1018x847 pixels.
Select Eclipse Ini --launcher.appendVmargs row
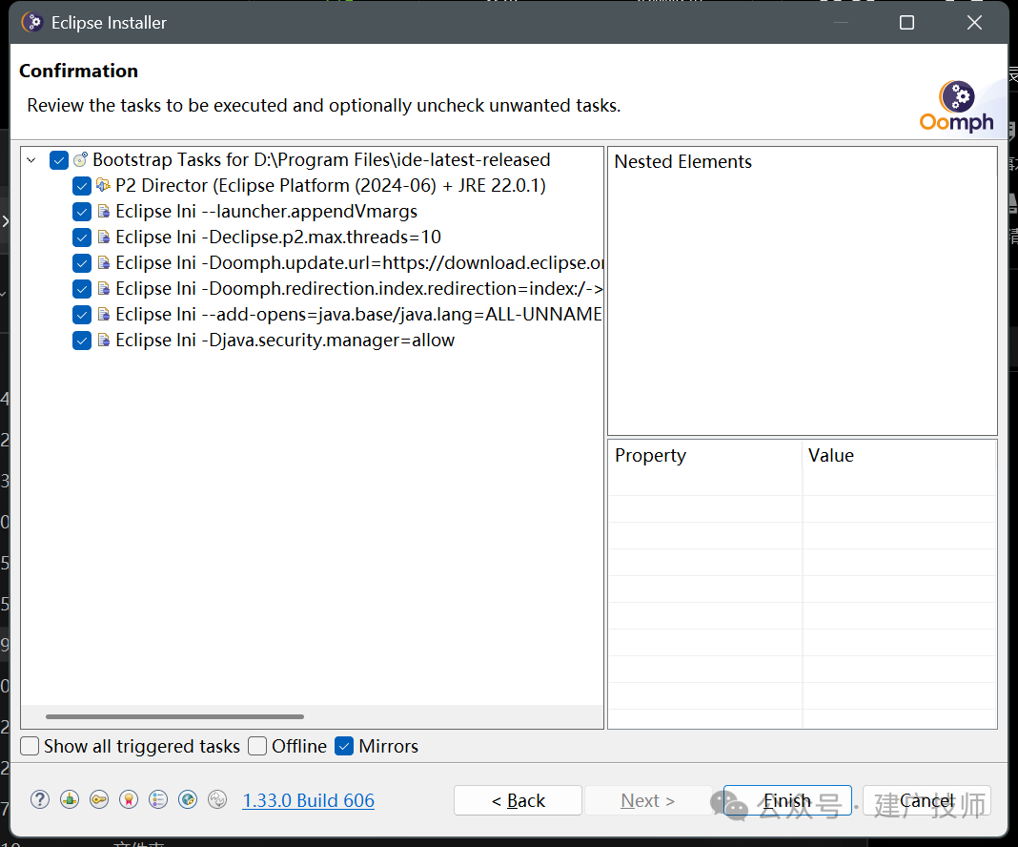click(x=266, y=212)
